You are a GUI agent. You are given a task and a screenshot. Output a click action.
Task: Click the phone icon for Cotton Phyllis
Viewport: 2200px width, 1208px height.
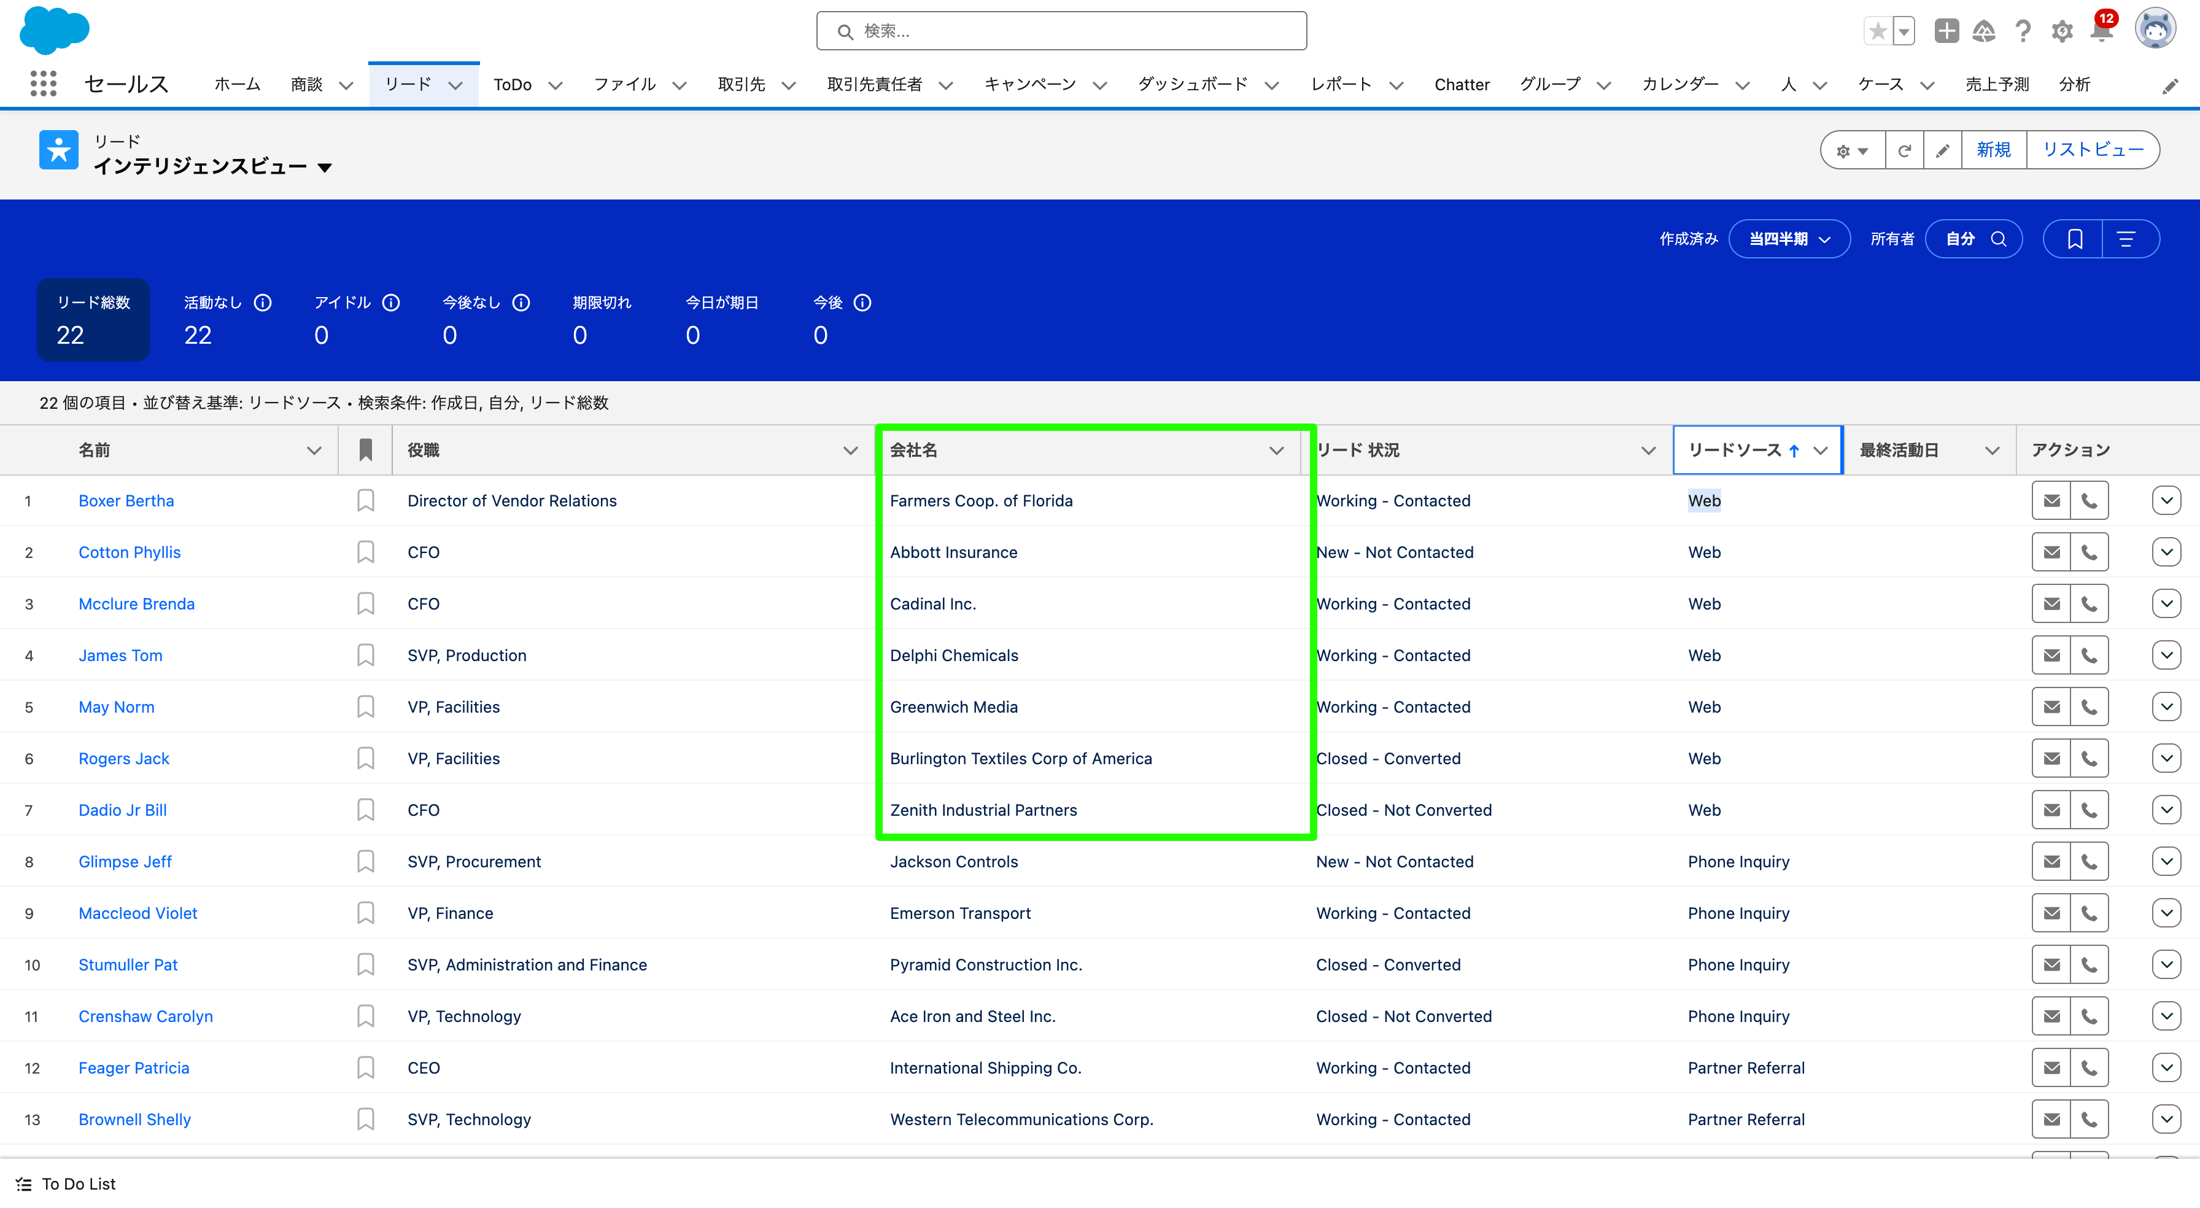pyautogui.click(x=2090, y=551)
